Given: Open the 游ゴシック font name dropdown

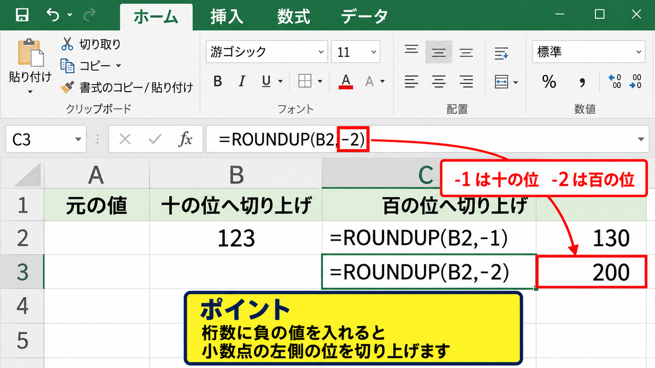Looking at the screenshot, I should coord(321,52).
